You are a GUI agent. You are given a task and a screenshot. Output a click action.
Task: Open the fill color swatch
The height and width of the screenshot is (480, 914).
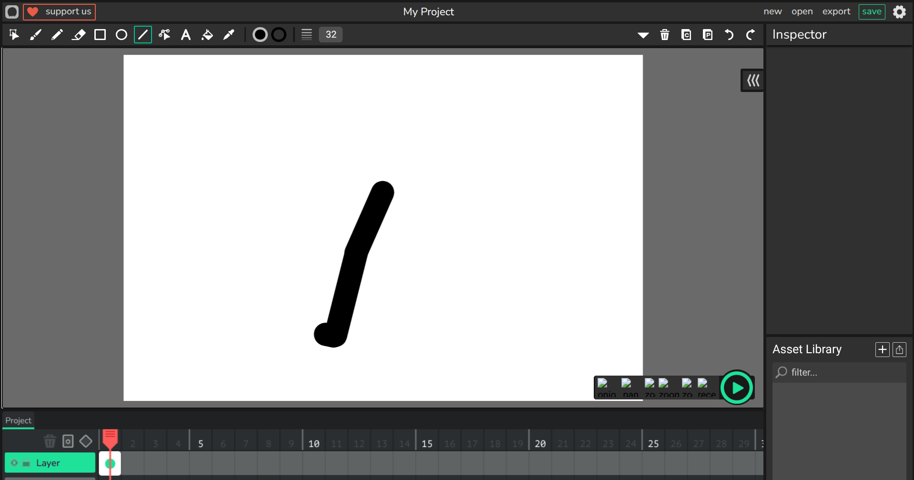click(x=260, y=35)
